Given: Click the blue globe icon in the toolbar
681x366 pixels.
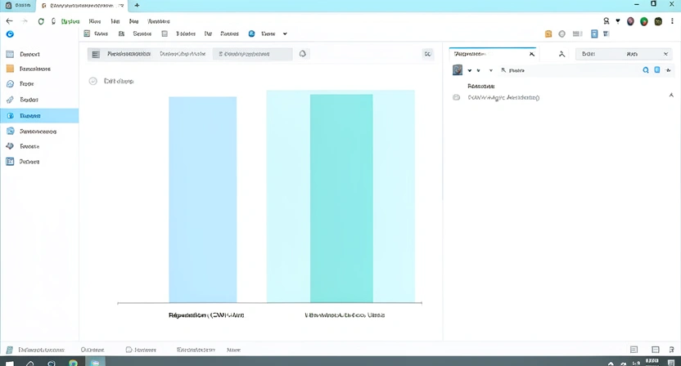Looking at the screenshot, I should tap(252, 34).
